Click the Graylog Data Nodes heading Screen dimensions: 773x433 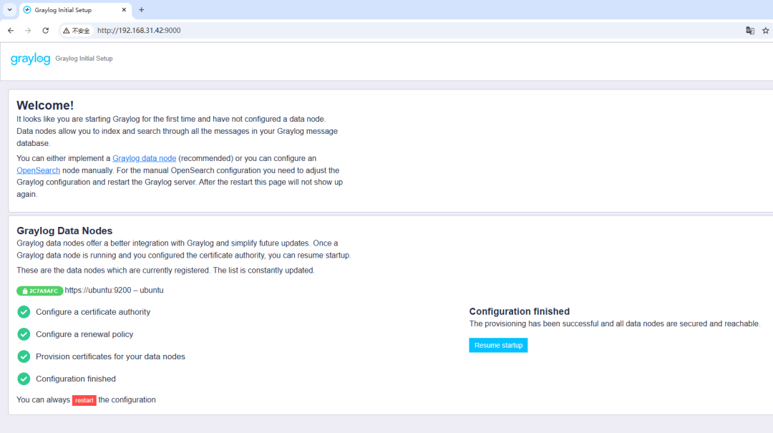pos(64,230)
